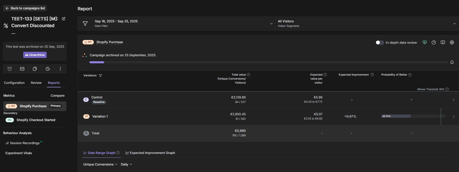Click the Control expected value €5.96
Image resolution: width=459 pixels, height=172 pixels.
click(x=318, y=97)
